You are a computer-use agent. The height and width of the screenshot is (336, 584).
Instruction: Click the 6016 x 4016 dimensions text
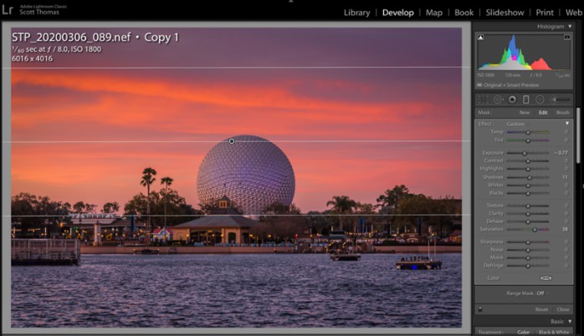click(32, 59)
